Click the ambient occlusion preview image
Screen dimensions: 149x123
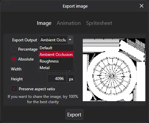(x=114, y=70)
